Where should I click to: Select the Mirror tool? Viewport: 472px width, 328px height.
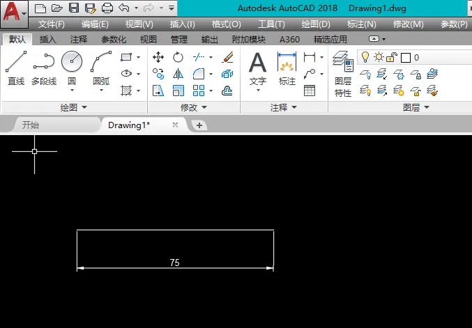178,74
